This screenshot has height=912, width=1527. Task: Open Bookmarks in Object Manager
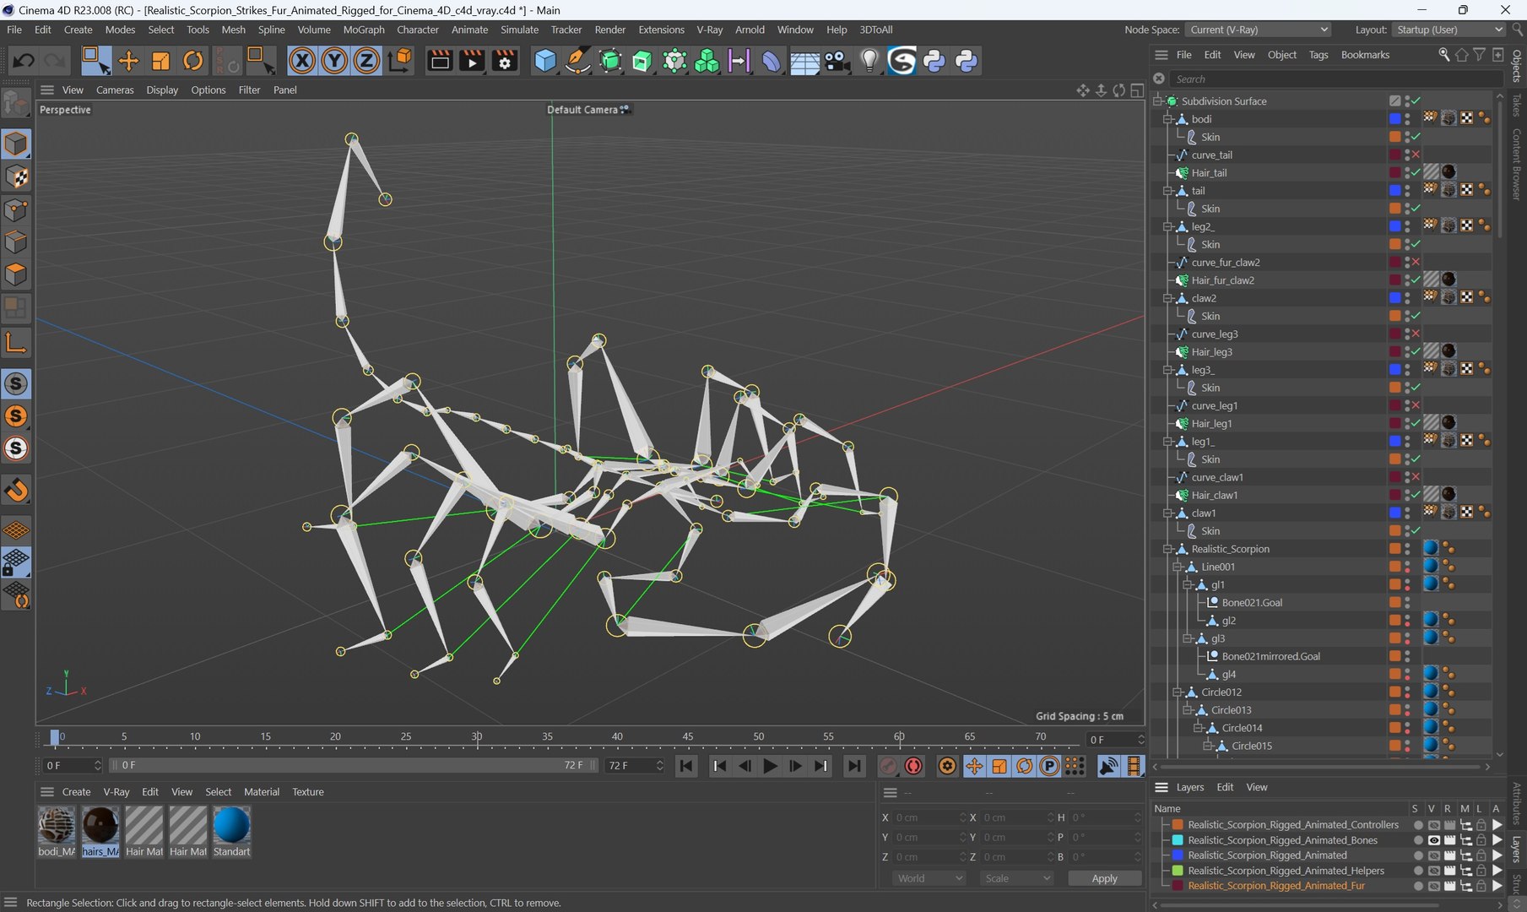pos(1365,55)
